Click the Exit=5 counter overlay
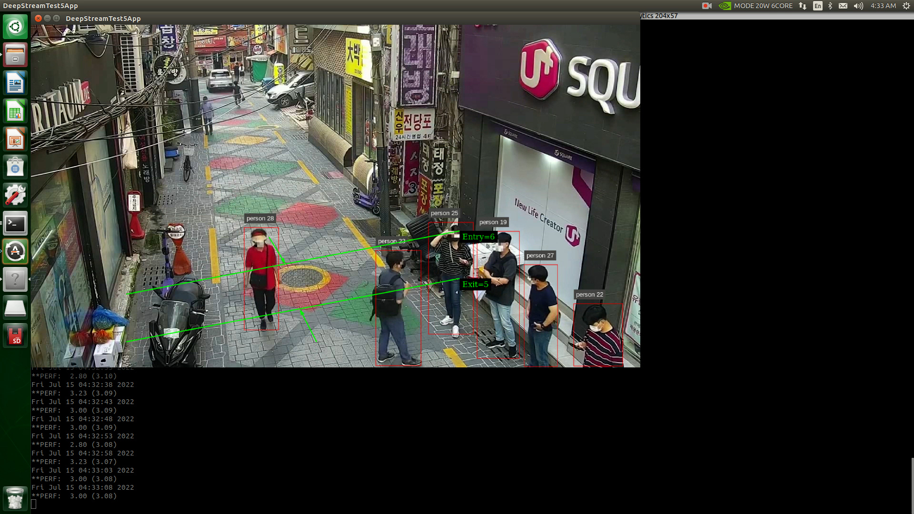Screen dimensions: 914x514 (475, 284)
